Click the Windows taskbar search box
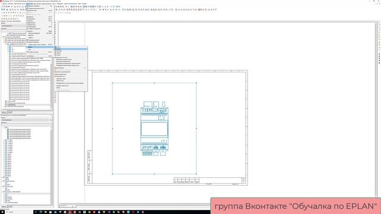Viewport: 381px width, 214px height. tap(18, 212)
